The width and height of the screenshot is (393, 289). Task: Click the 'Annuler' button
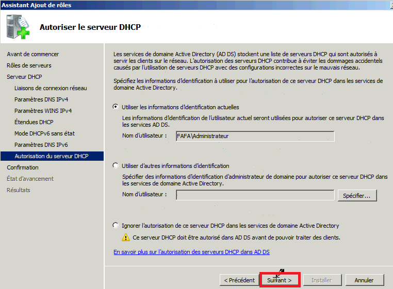click(x=365, y=280)
